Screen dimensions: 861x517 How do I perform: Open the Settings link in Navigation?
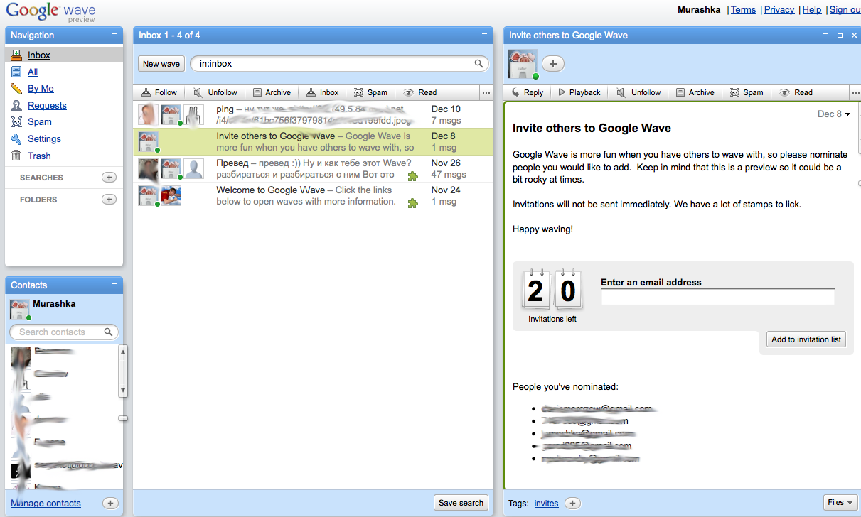pos(44,139)
